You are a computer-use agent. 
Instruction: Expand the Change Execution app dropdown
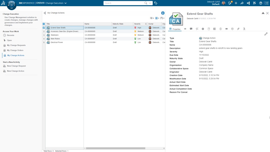66,3
